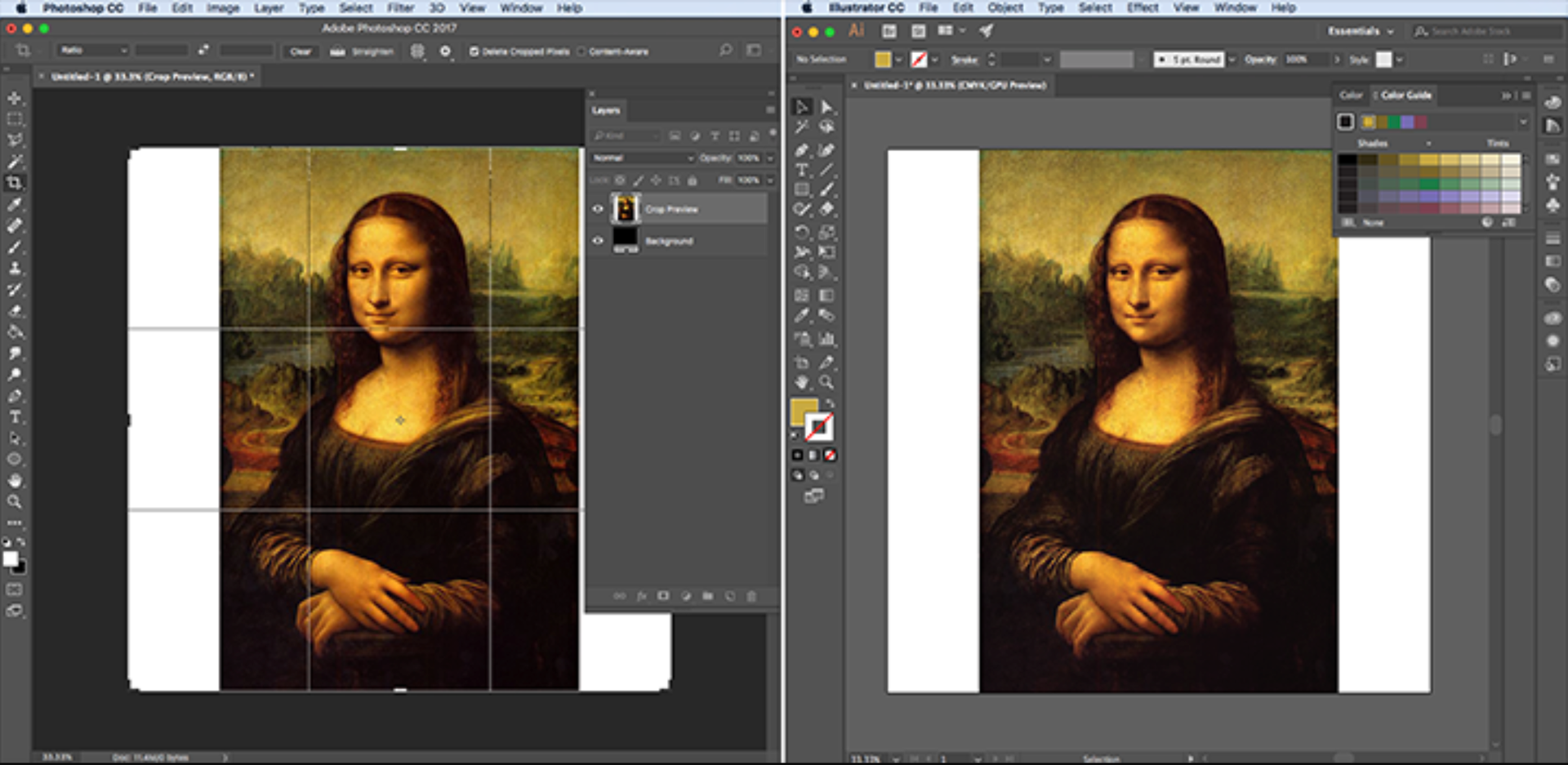Open the Essentials workspace dropdown
The width and height of the screenshot is (1568, 765).
[x=1361, y=31]
